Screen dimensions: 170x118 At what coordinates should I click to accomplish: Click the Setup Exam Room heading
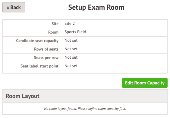(96, 7)
